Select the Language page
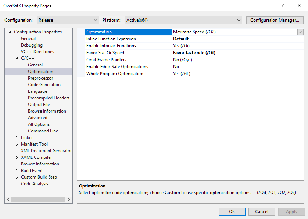This screenshot has height=219, width=308. pyautogui.click(x=37, y=91)
